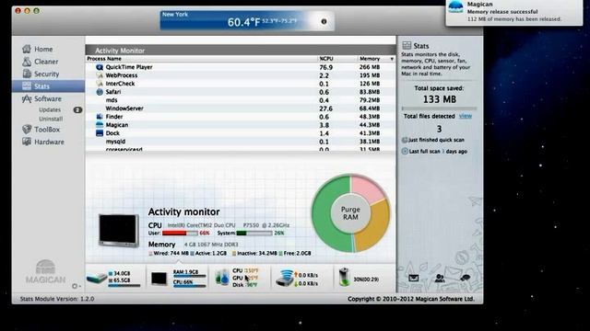Click the view link for detected files
Screen dimensions: 590x331
point(466,117)
